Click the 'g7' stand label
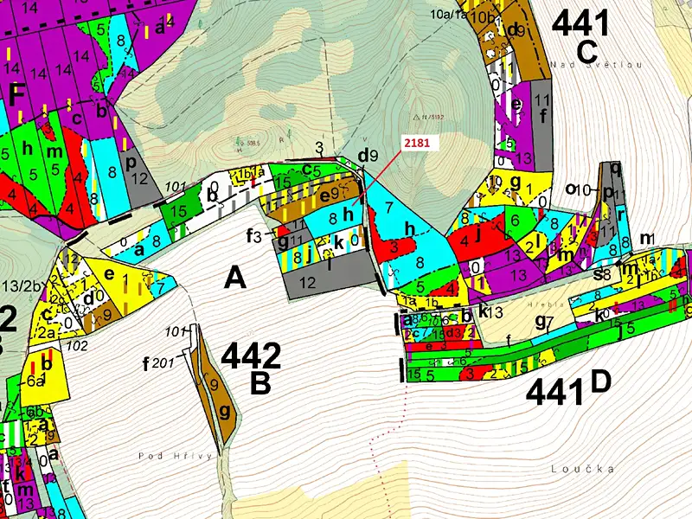 point(544,322)
